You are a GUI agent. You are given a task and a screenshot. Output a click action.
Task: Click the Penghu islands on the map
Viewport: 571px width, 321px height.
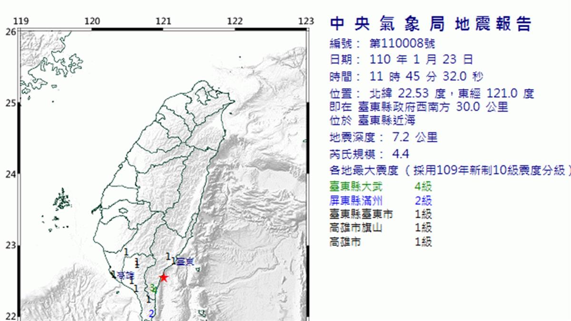(x=61, y=200)
